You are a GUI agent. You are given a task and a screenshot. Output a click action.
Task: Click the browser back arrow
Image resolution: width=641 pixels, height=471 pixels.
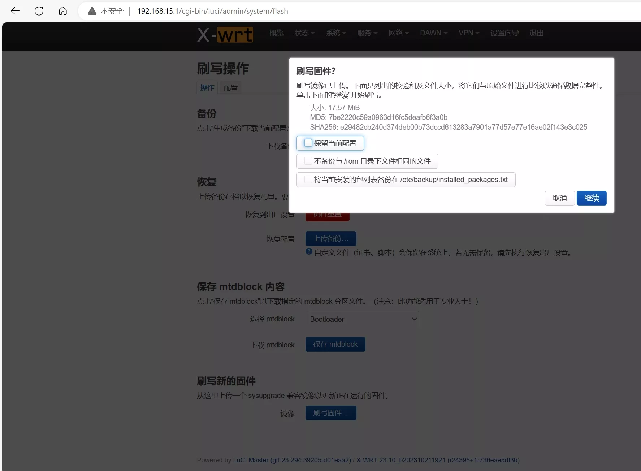pos(15,11)
